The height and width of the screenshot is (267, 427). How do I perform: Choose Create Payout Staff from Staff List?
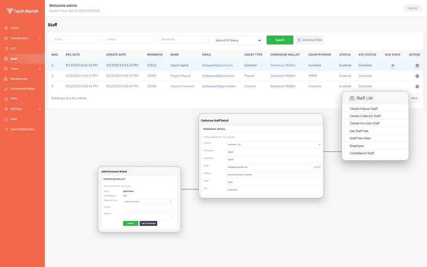tap(364, 109)
